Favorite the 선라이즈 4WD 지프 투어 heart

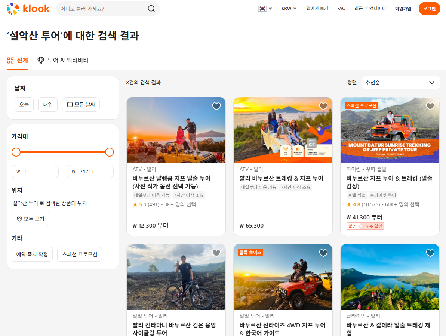(x=323, y=253)
